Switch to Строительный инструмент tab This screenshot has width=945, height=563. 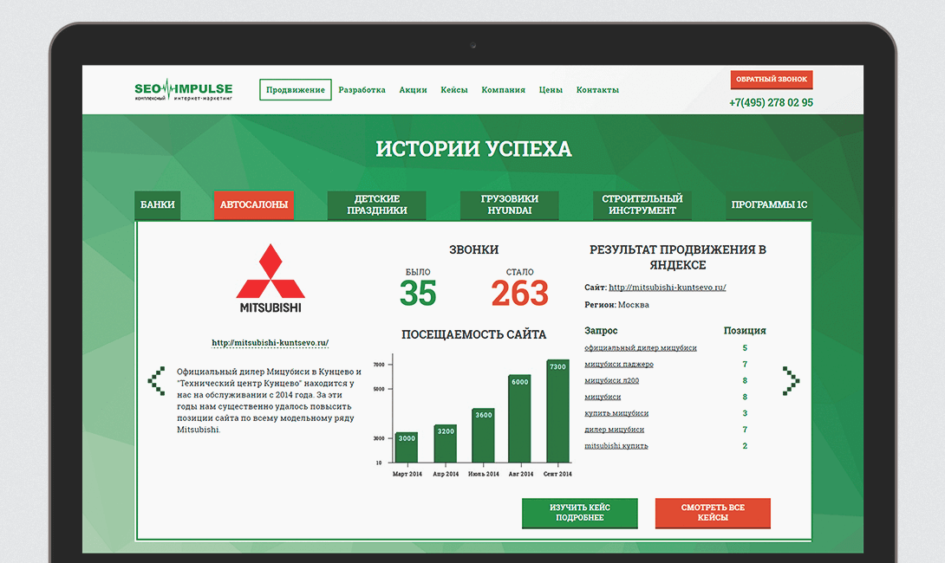642,204
